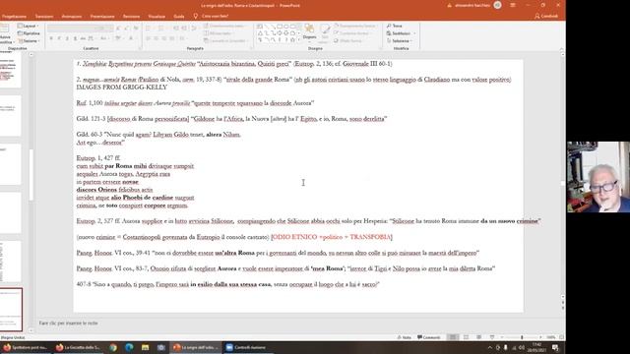This screenshot has width=630, height=354.
Task: Click the Cosa vuoi fare search box
Action: pyautogui.click(x=212, y=16)
